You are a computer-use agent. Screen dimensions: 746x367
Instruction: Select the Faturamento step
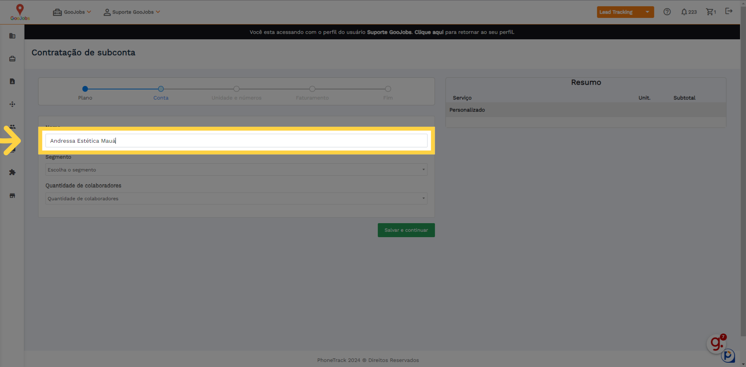(x=312, y=93)
